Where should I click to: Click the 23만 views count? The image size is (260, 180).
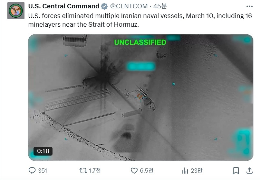tap(196, 170)
